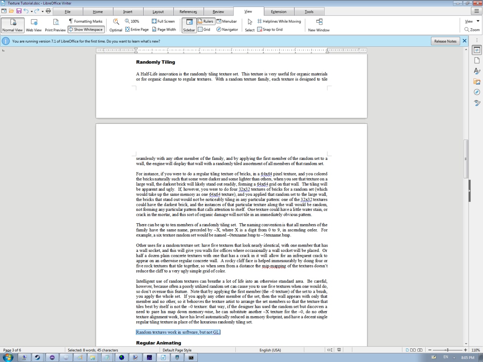Click the zoom slider handle
This screenshot has height=362, width=483.
[448, 350]
